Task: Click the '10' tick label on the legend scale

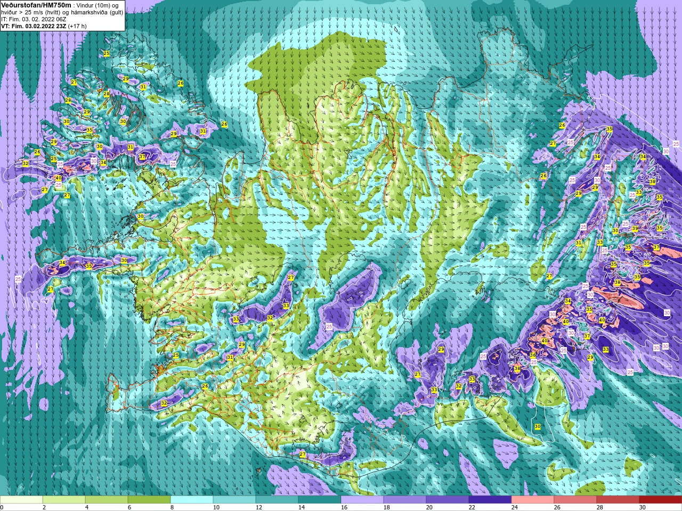Action: tap(216, 507)
